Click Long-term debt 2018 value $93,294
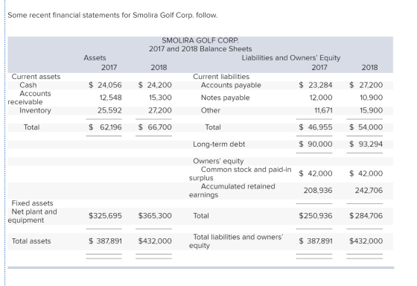This screenshot has height=286, width=417. click(366, 144)
